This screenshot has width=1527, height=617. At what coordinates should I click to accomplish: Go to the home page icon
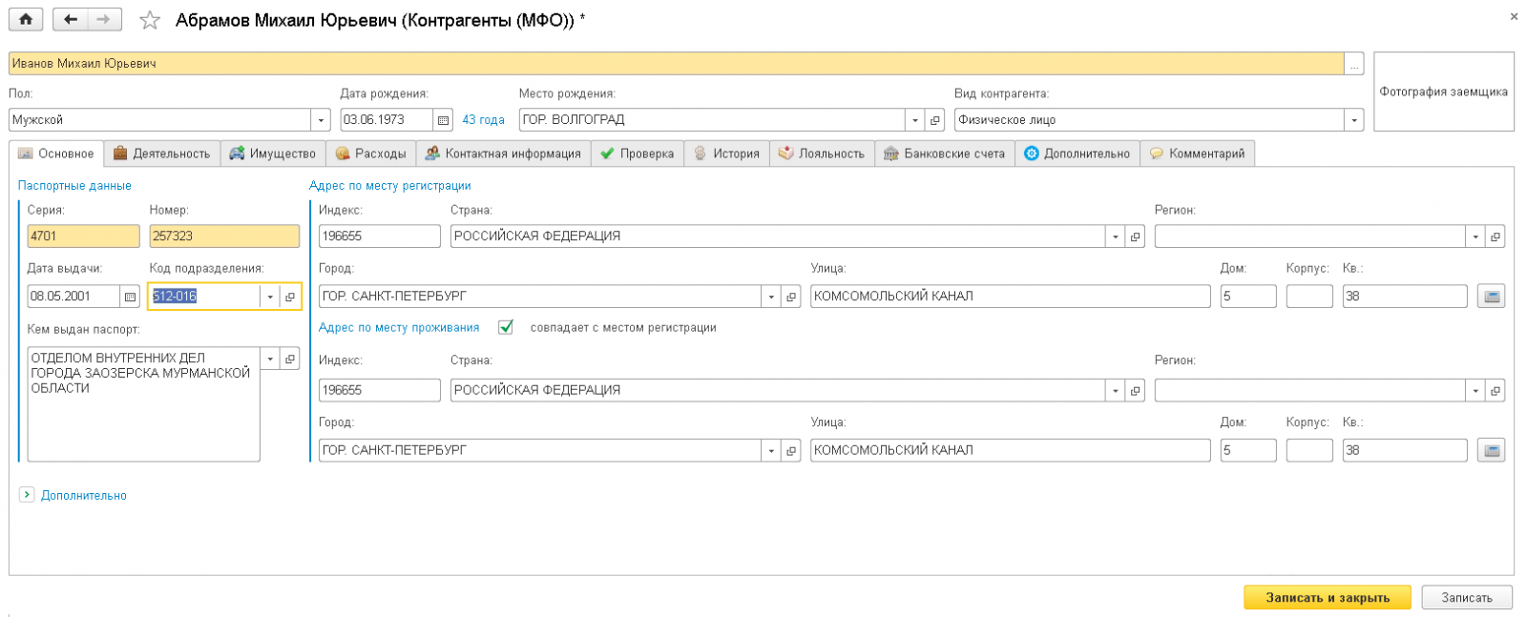(26, 19)
